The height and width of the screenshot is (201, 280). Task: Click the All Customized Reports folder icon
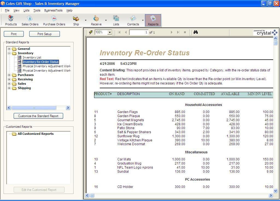14,134
